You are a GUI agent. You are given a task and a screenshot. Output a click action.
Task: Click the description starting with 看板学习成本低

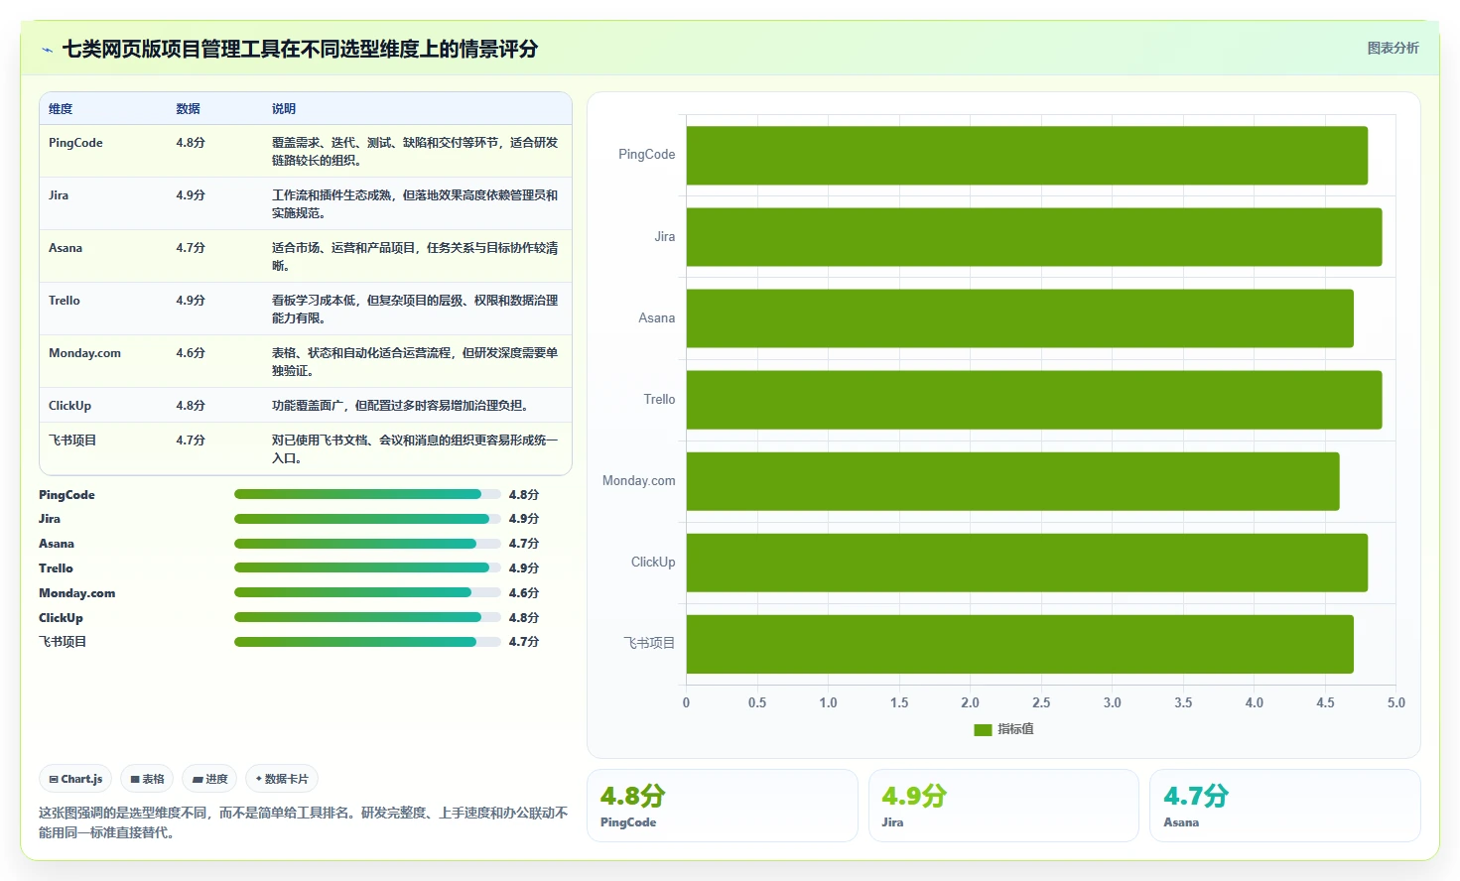[415, 310]
